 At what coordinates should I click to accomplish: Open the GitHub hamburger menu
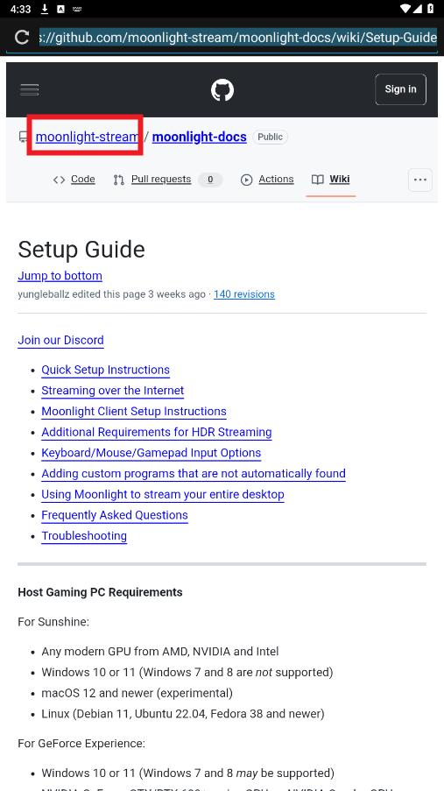pos(29,90)
